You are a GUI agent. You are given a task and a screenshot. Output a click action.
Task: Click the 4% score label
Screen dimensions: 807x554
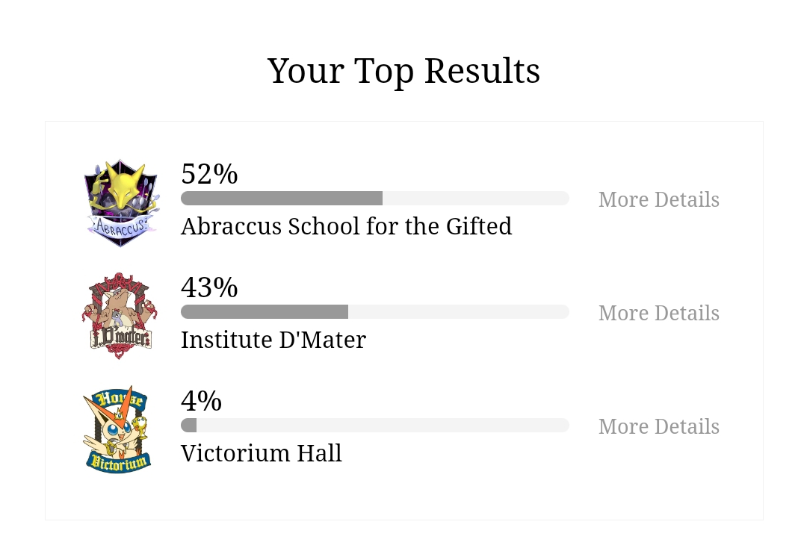[x=201, y=401]
